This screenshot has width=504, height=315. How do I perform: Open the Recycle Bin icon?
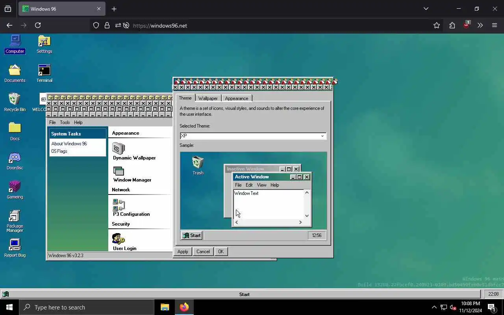tap(15, 102)
